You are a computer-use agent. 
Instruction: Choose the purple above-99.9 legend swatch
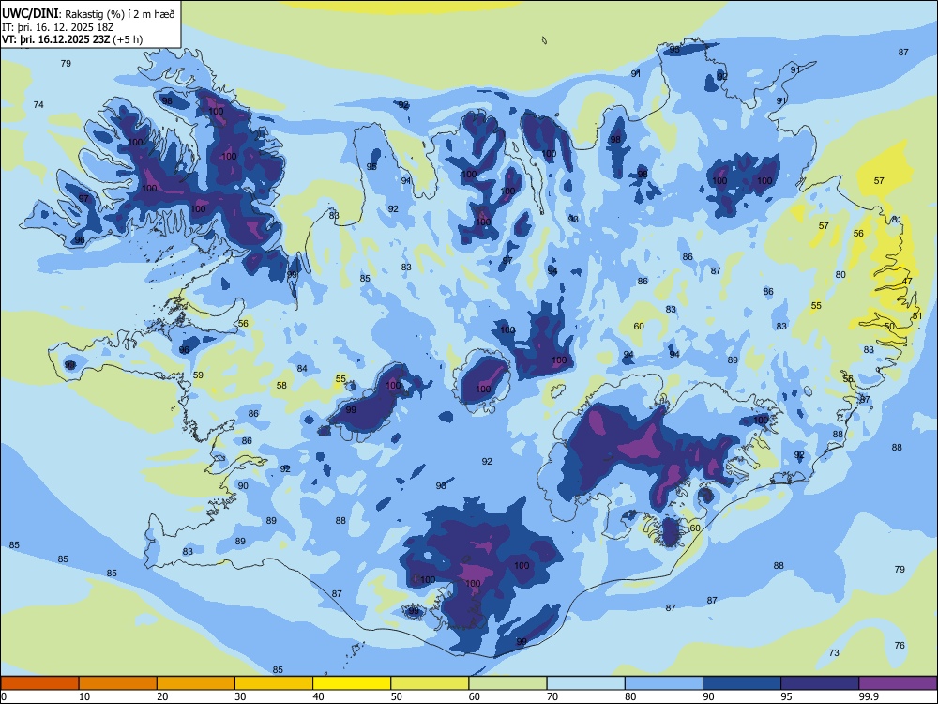[x=898, y=683]
